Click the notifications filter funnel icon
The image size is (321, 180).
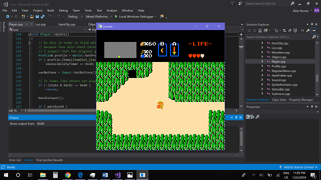point(232,3)
